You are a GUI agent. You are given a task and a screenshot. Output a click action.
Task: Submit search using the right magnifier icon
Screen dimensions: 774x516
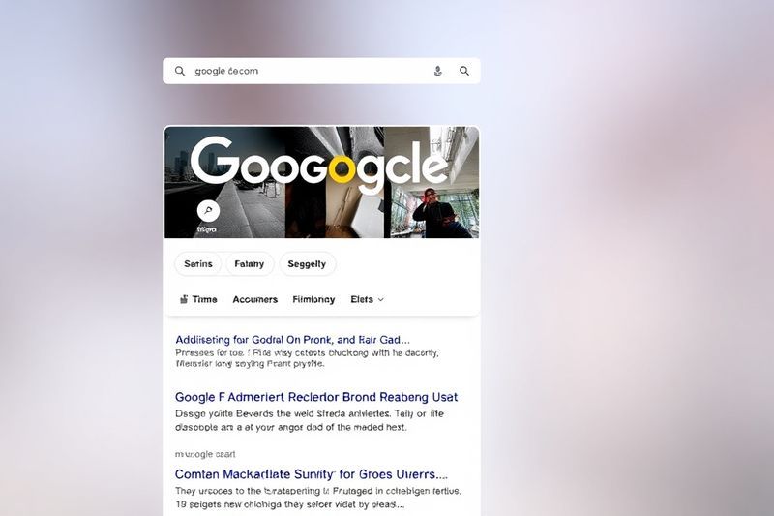point(464,71)
